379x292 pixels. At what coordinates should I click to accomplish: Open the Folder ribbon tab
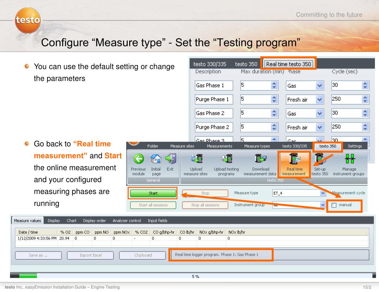[x=152, y=146]
